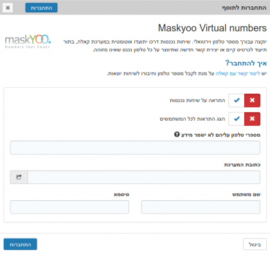Click the share icon beside system address field
Image resolution: width=270 pixels, height=254 pixels.
point(19,177)
